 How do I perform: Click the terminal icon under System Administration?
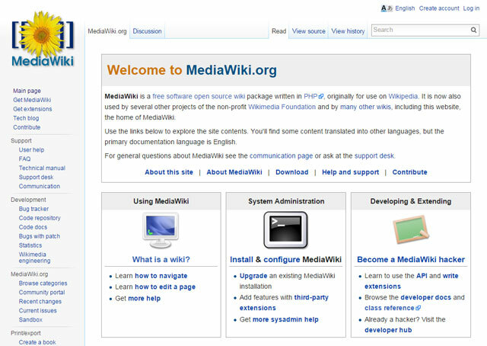tap(285, 230)
